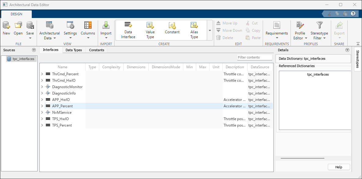Image resolution: width=362 pixels, height=179 pixels.
Task: Create a new Data Interface
Action: coord(128,30)
